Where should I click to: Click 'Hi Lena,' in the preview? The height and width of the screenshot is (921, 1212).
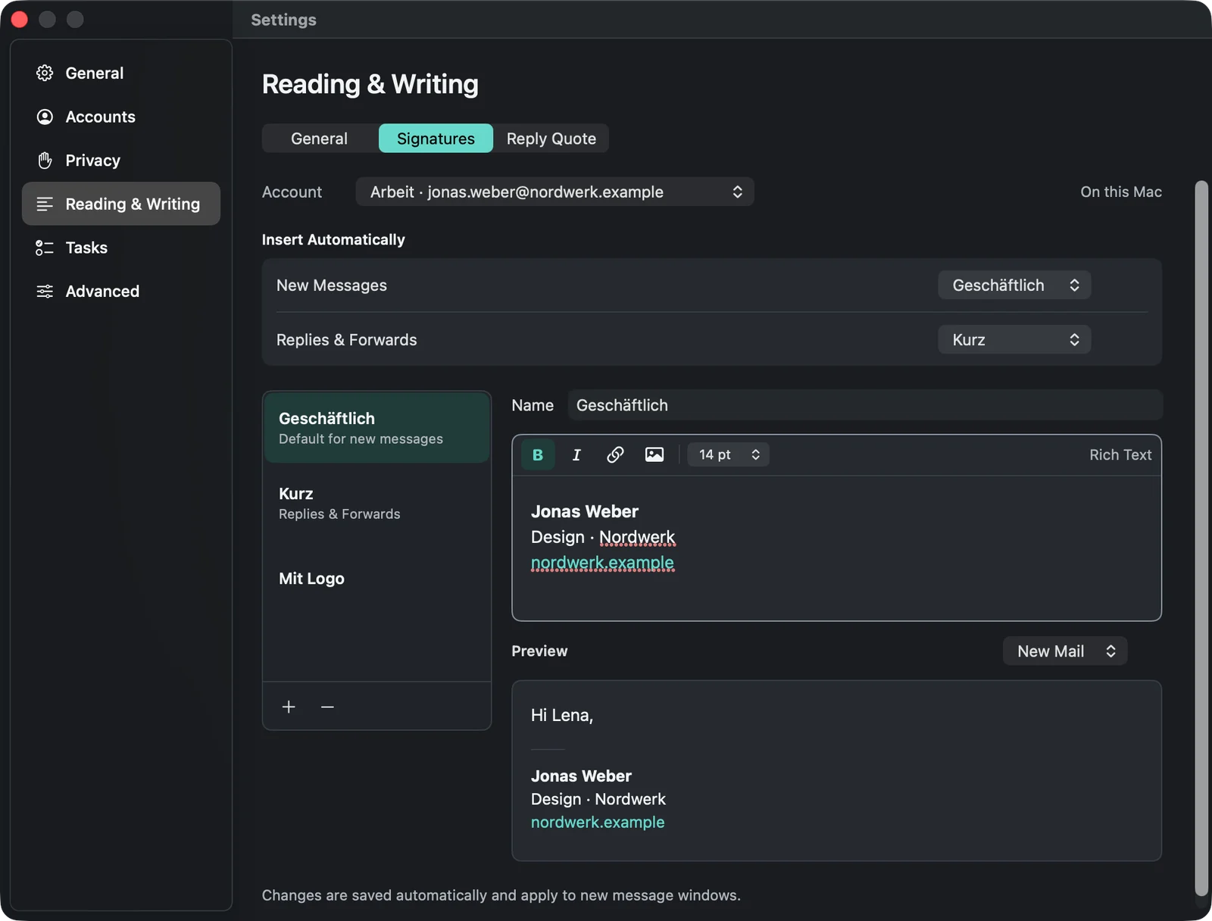pos(562,715)
